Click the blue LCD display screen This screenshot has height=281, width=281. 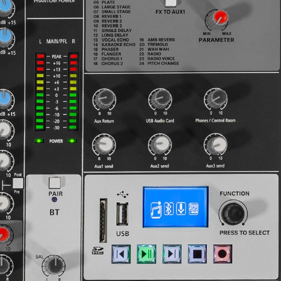pyautogui.click(x=176, y=207)
